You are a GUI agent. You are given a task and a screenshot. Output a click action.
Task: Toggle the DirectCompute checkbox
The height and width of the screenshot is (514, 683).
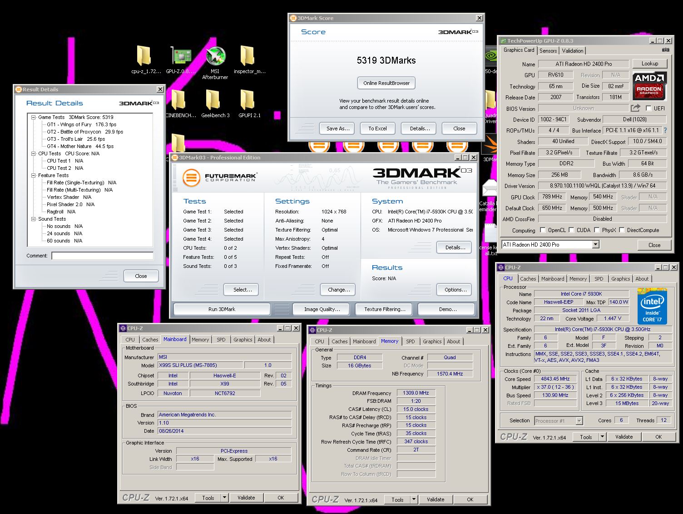tap(622, 230)
